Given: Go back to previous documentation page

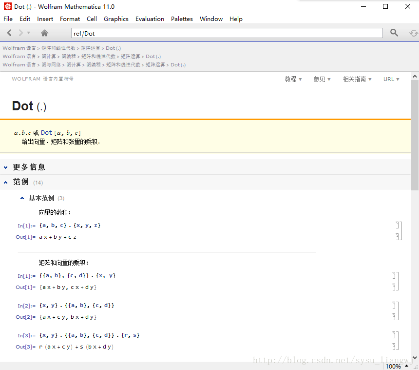Looking at the screenshot, I should pyautogui.click(x=9, y=33).
